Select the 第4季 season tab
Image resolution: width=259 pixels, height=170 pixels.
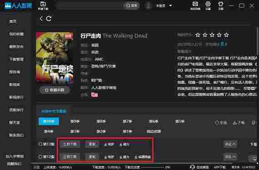[49, 131]
